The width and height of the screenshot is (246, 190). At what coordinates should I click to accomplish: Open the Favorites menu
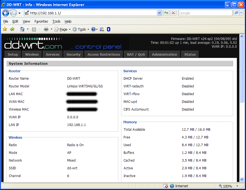tap(41, 22)
